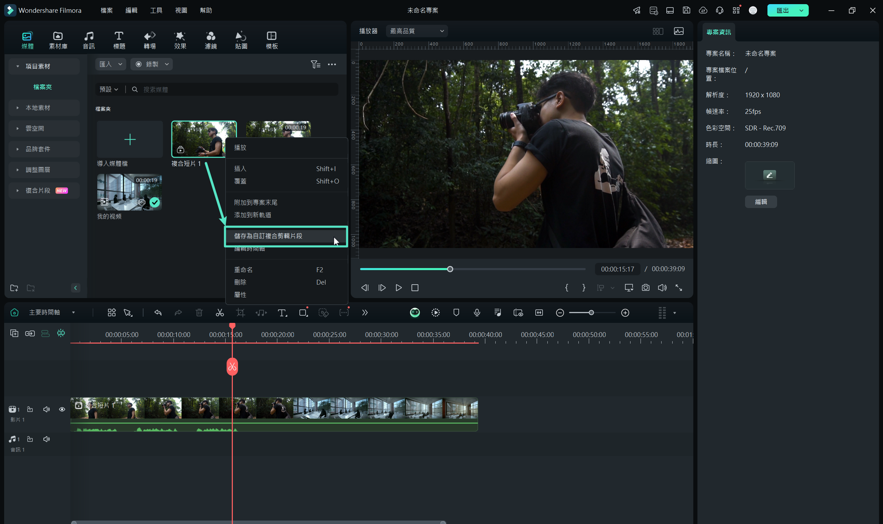This screenshot has height=524, width=883.
Task: Toggle the timeline link icon
Action: click(30, 333)
